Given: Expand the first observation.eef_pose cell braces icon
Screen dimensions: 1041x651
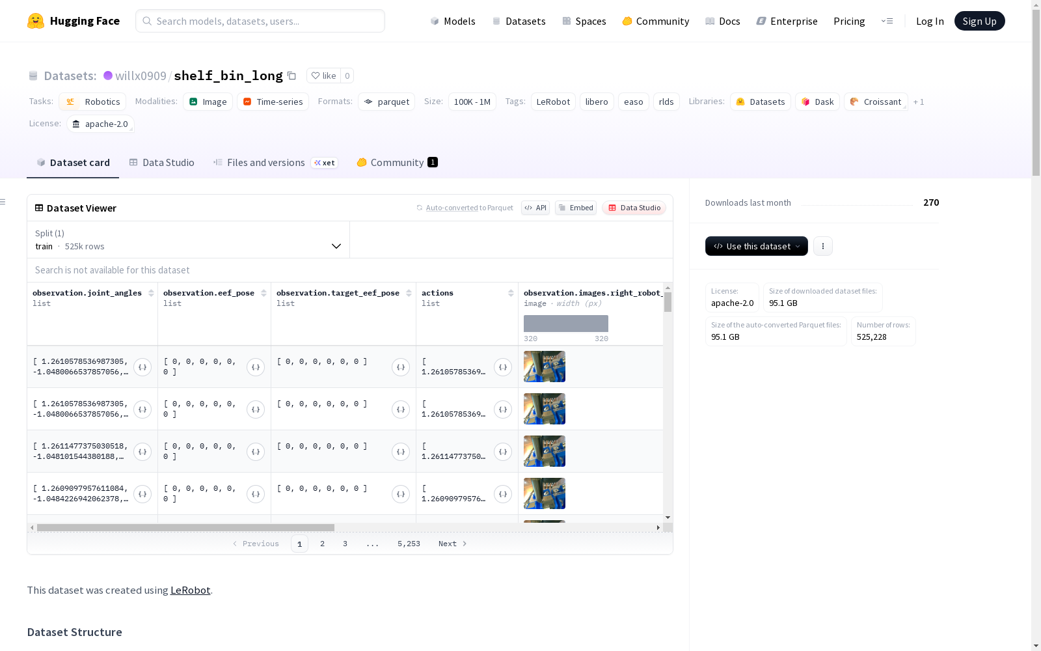Looking at the screenshot, I should click(x=256, y=367).
